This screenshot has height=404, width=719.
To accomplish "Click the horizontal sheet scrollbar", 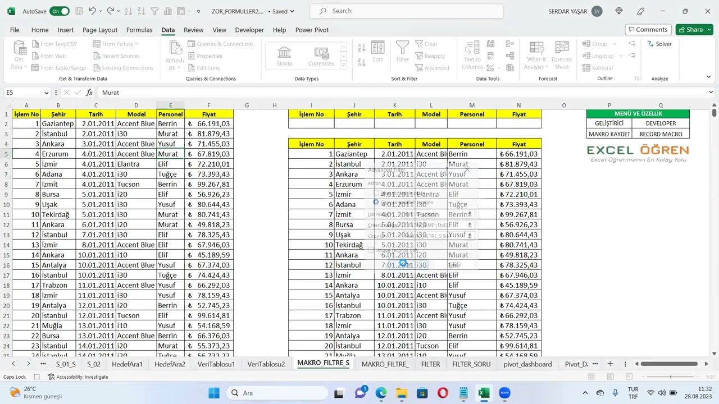I will (x=670, y=364).
